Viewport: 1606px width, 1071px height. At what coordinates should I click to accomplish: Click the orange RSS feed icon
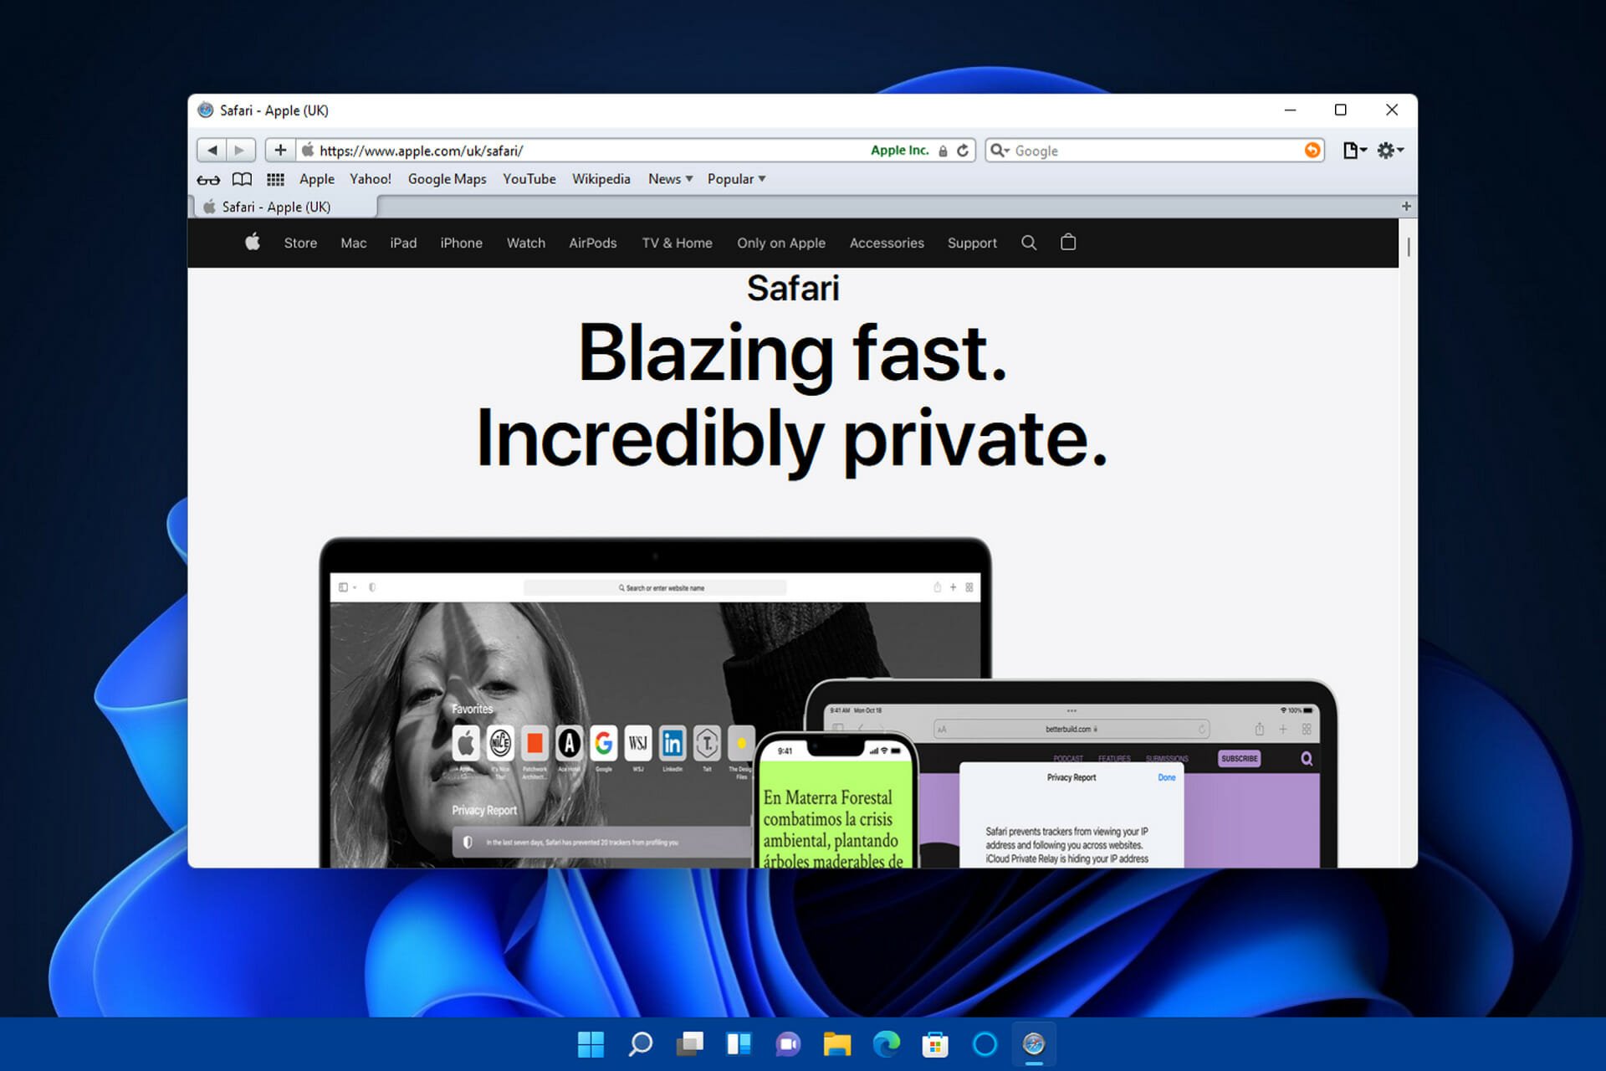click(1312, 150)
